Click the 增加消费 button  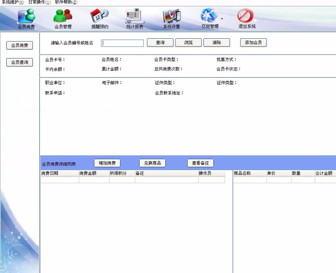(107, 163)
